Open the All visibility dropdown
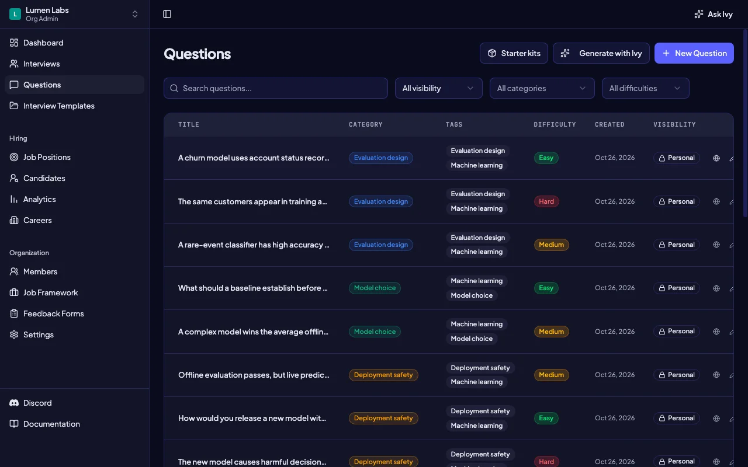 [439, 88]
